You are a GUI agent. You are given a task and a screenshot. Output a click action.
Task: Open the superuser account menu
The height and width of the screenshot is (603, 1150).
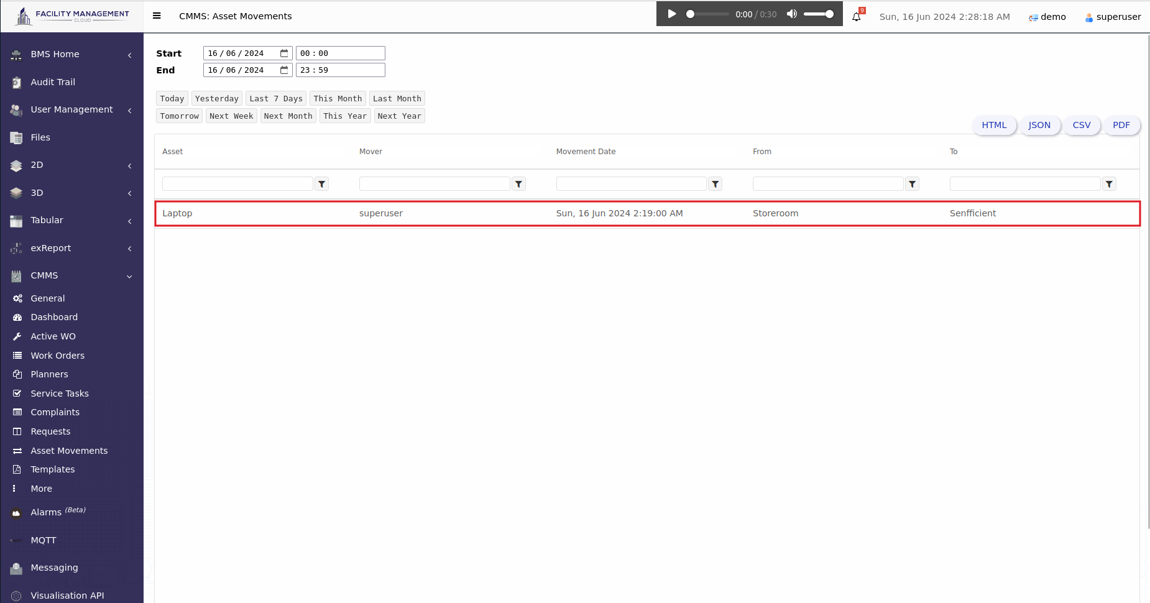tap(1113, 17)
